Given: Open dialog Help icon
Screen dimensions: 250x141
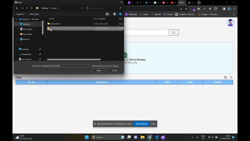Looking at the screenshot, I should [120, 14].
